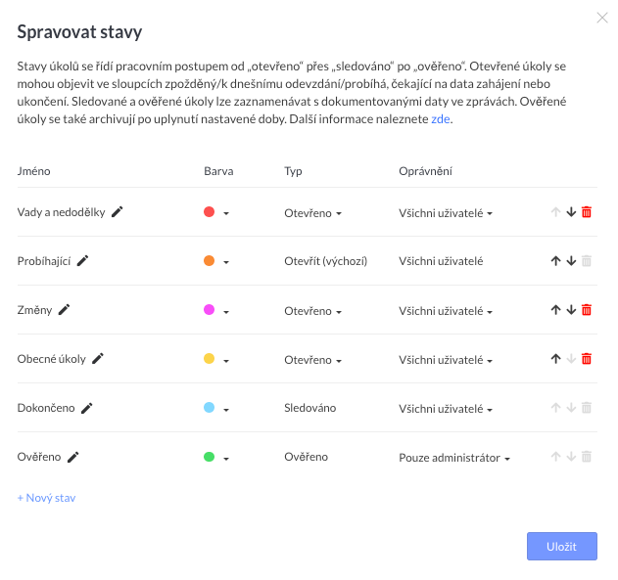Click the pencil icon next to Změny
618x580 pixels.
click(x=64, y=310)
